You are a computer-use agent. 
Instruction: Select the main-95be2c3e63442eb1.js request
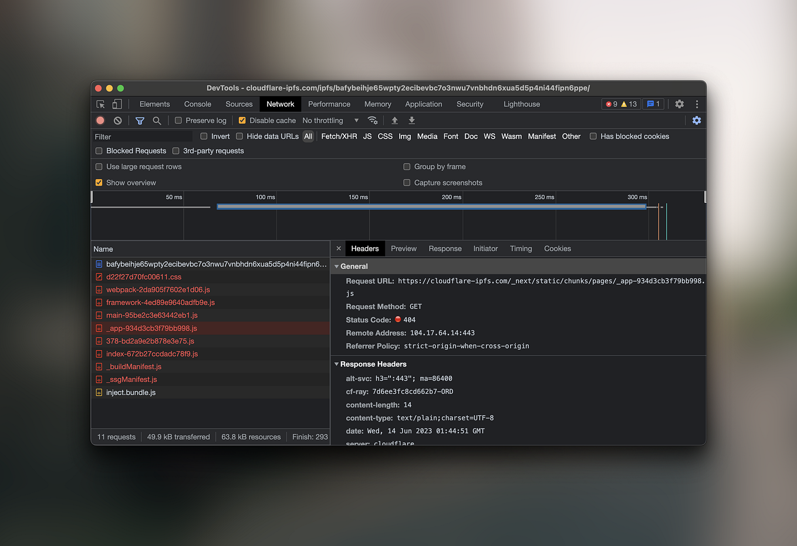(151, 315)
